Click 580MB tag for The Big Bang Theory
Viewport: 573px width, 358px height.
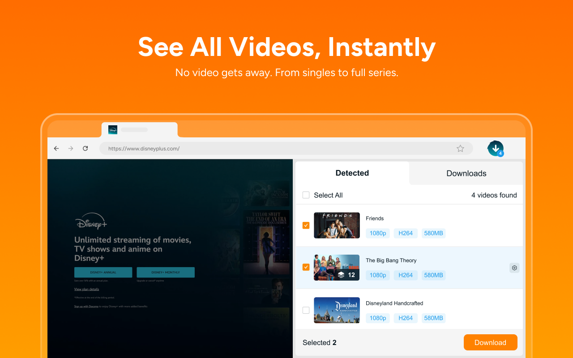coord(433,275)
